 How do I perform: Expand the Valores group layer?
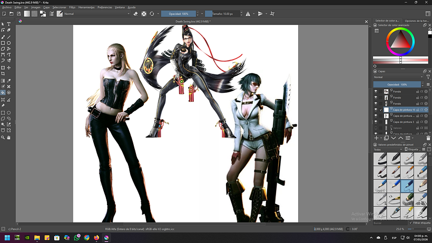391,128
